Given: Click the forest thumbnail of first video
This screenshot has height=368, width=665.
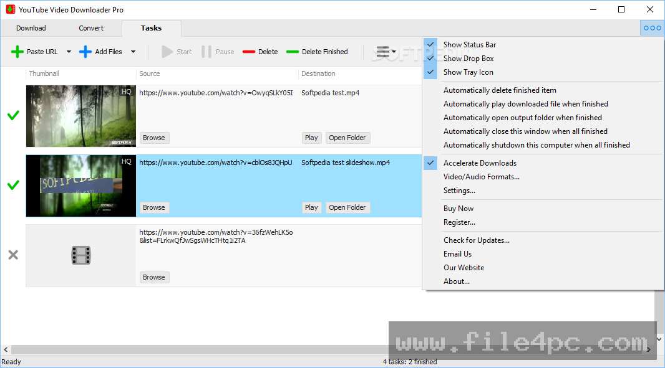Looking at the screenshot, I should (x=81, y=116).
